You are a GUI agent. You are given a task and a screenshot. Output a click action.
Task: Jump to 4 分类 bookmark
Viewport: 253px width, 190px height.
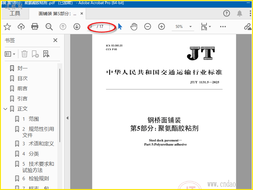tap(31, 154)
